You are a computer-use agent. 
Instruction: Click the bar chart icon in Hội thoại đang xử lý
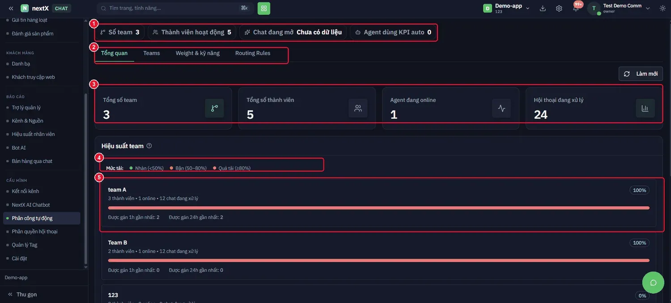click(645, 108)
